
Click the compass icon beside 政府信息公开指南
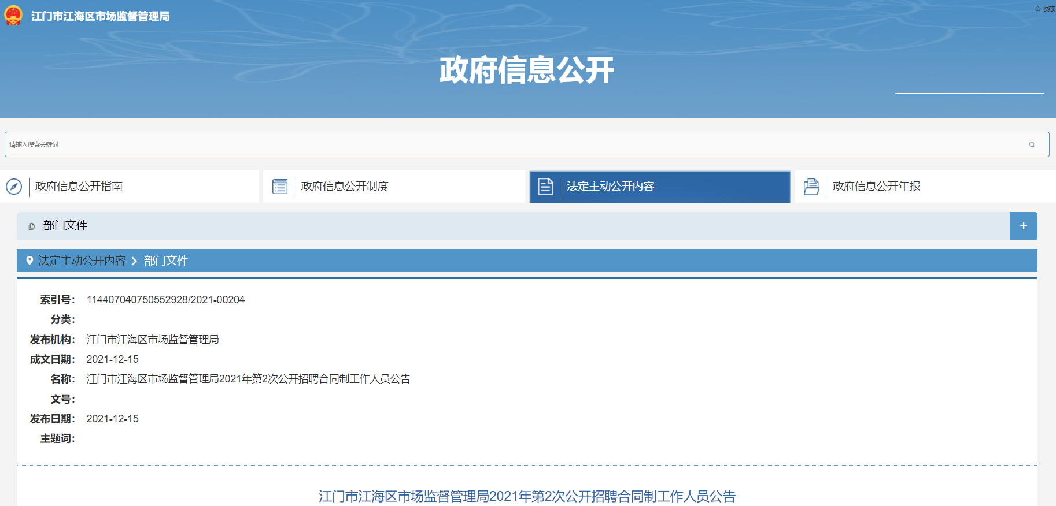point(14,187)
